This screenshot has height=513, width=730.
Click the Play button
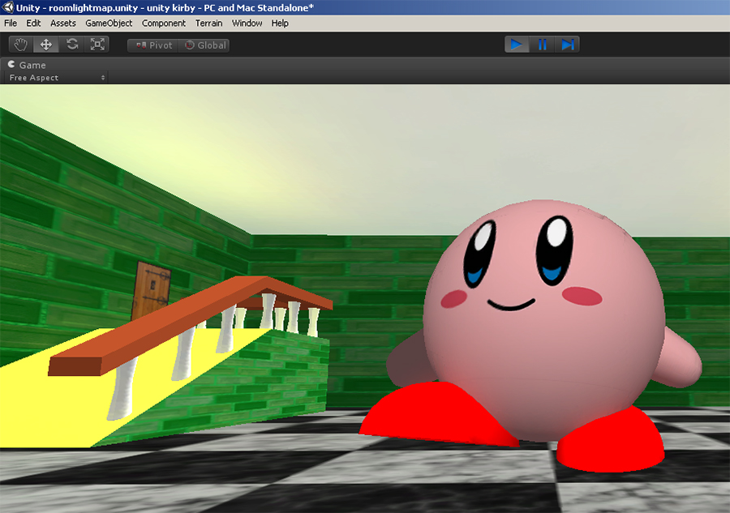point(517,45)
